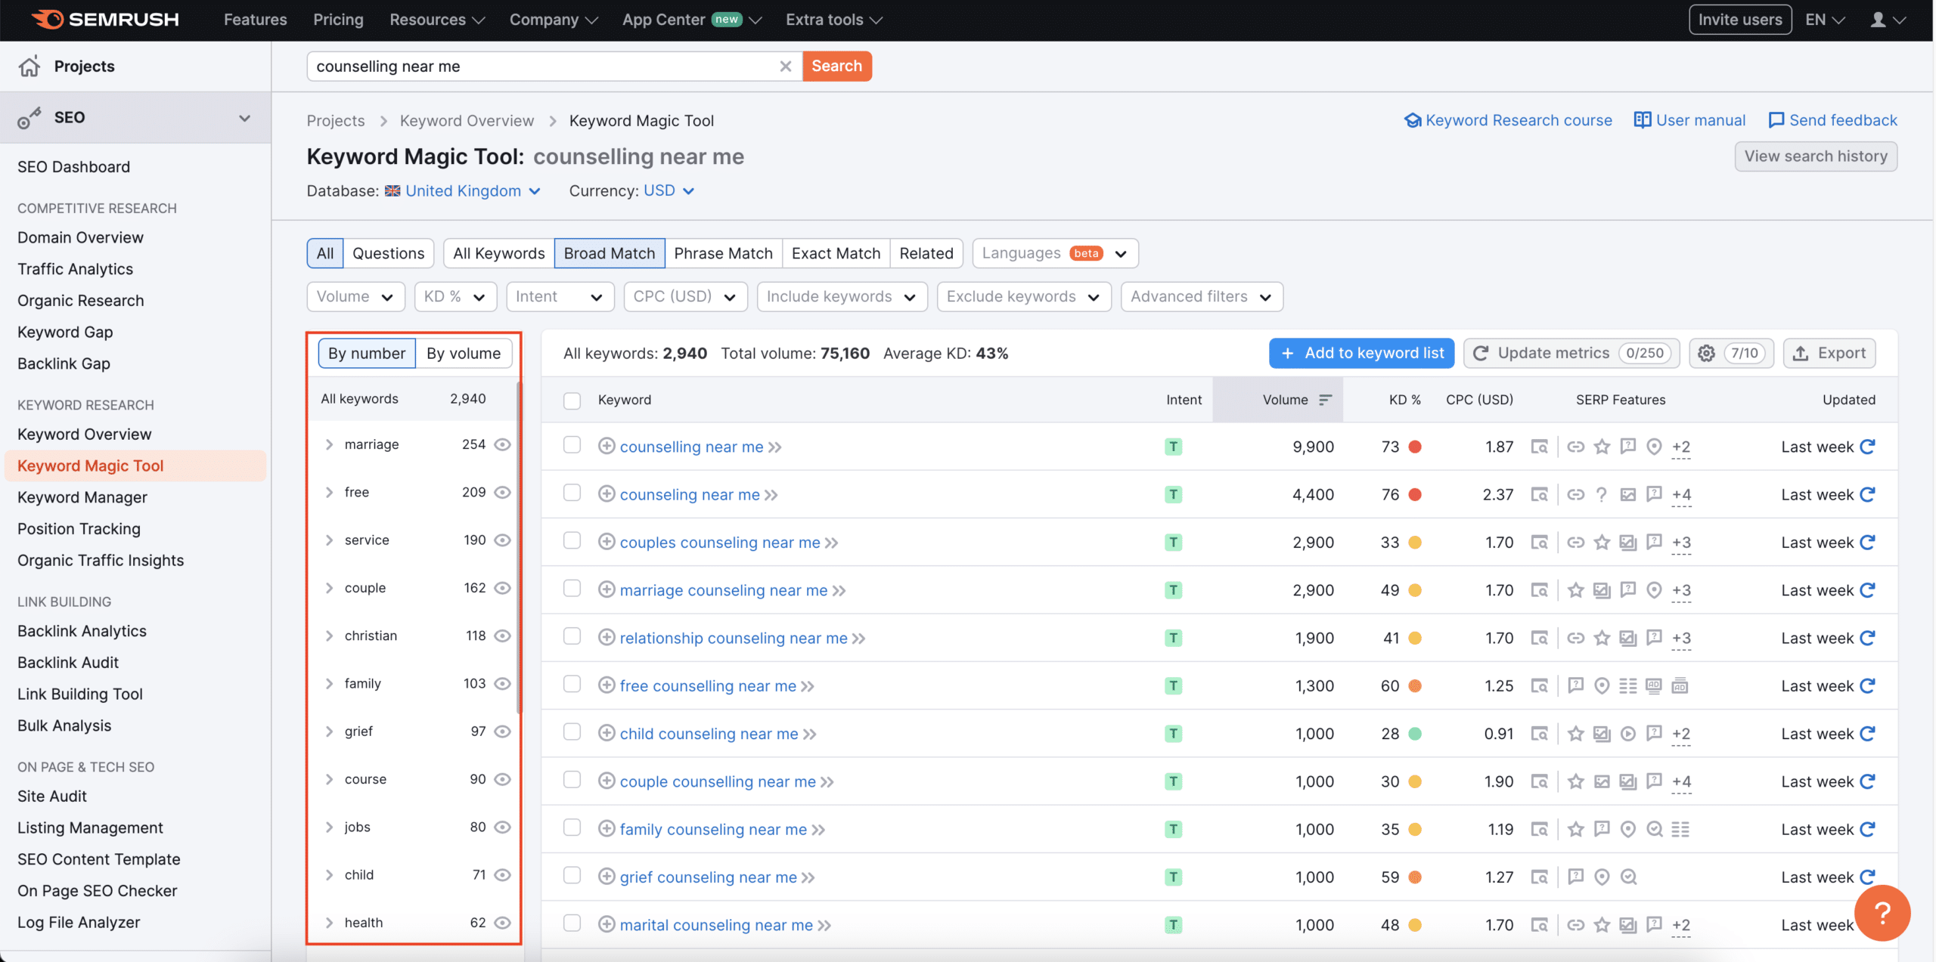Switch to Phrase Match tab

click(723, 253)
